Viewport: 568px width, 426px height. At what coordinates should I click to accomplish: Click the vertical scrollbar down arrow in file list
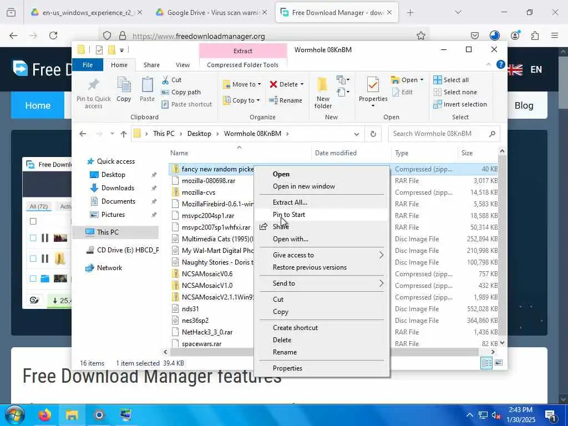502,343
